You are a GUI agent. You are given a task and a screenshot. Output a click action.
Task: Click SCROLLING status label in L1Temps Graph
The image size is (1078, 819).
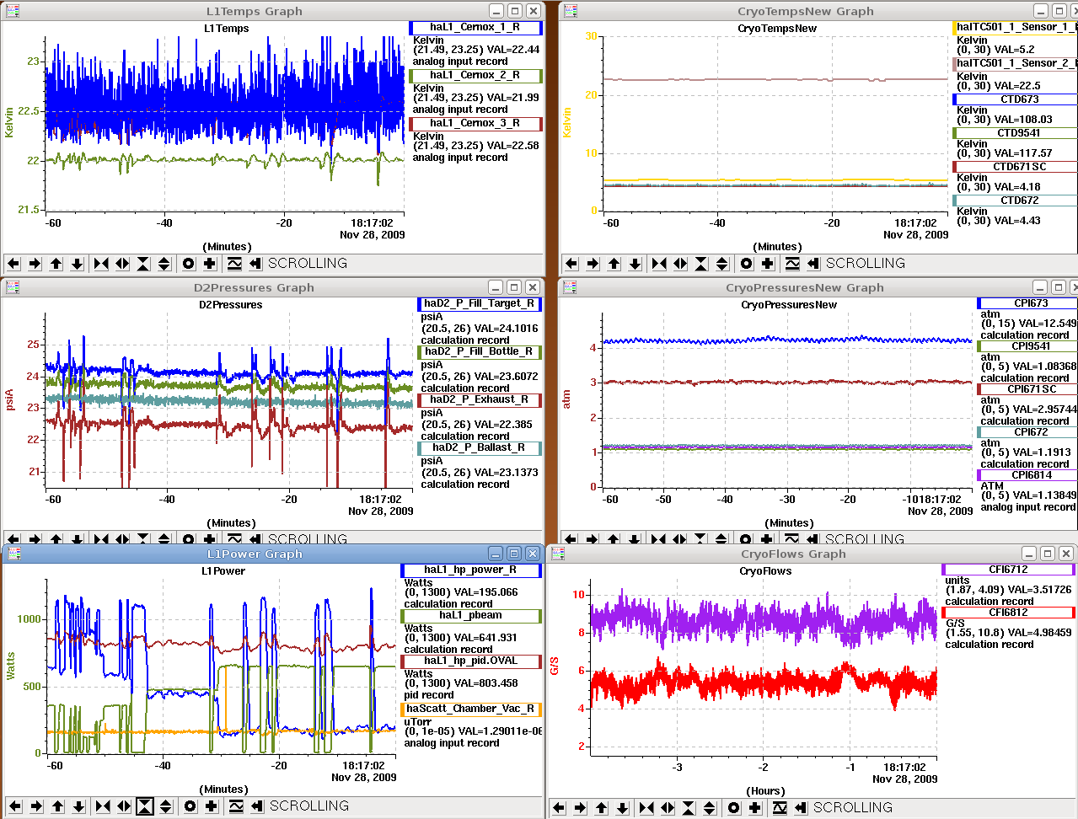point(308,264)
